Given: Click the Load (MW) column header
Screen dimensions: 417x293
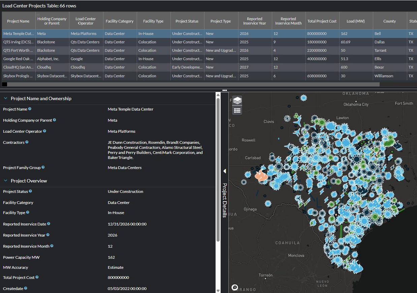Looking at the screenshot, I should tap(356, 20).
